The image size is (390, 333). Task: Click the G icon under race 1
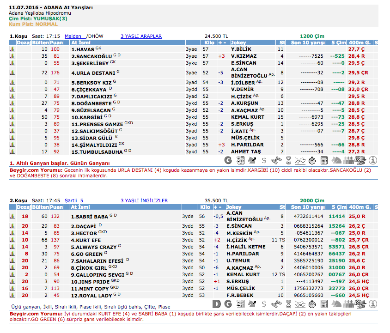pyautogui.click(x=228, y=160)
